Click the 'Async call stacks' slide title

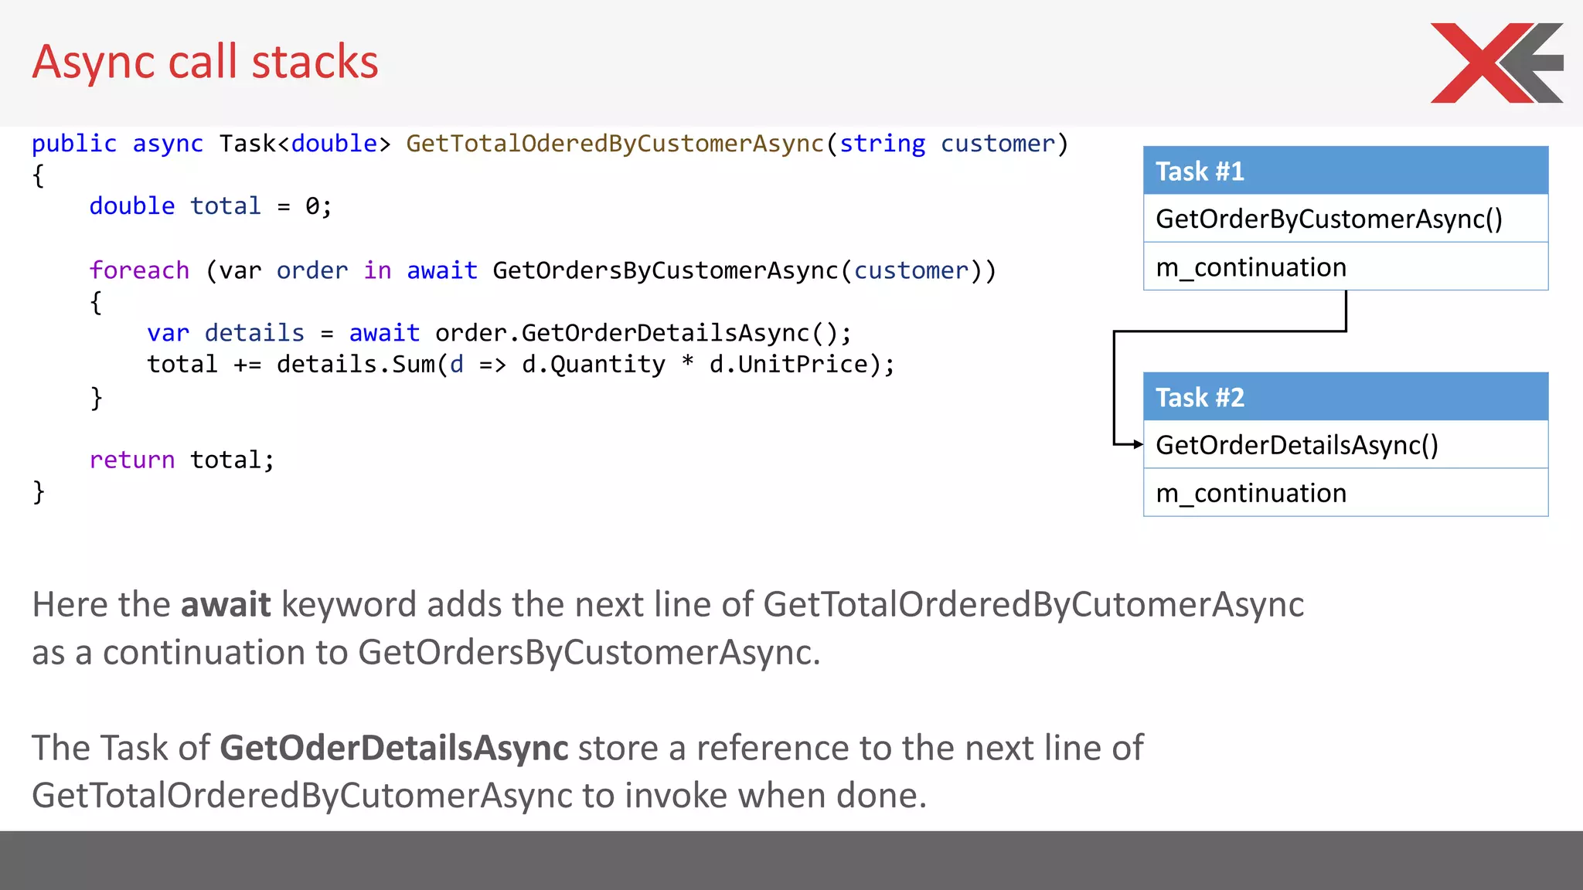tap(205, 62)
